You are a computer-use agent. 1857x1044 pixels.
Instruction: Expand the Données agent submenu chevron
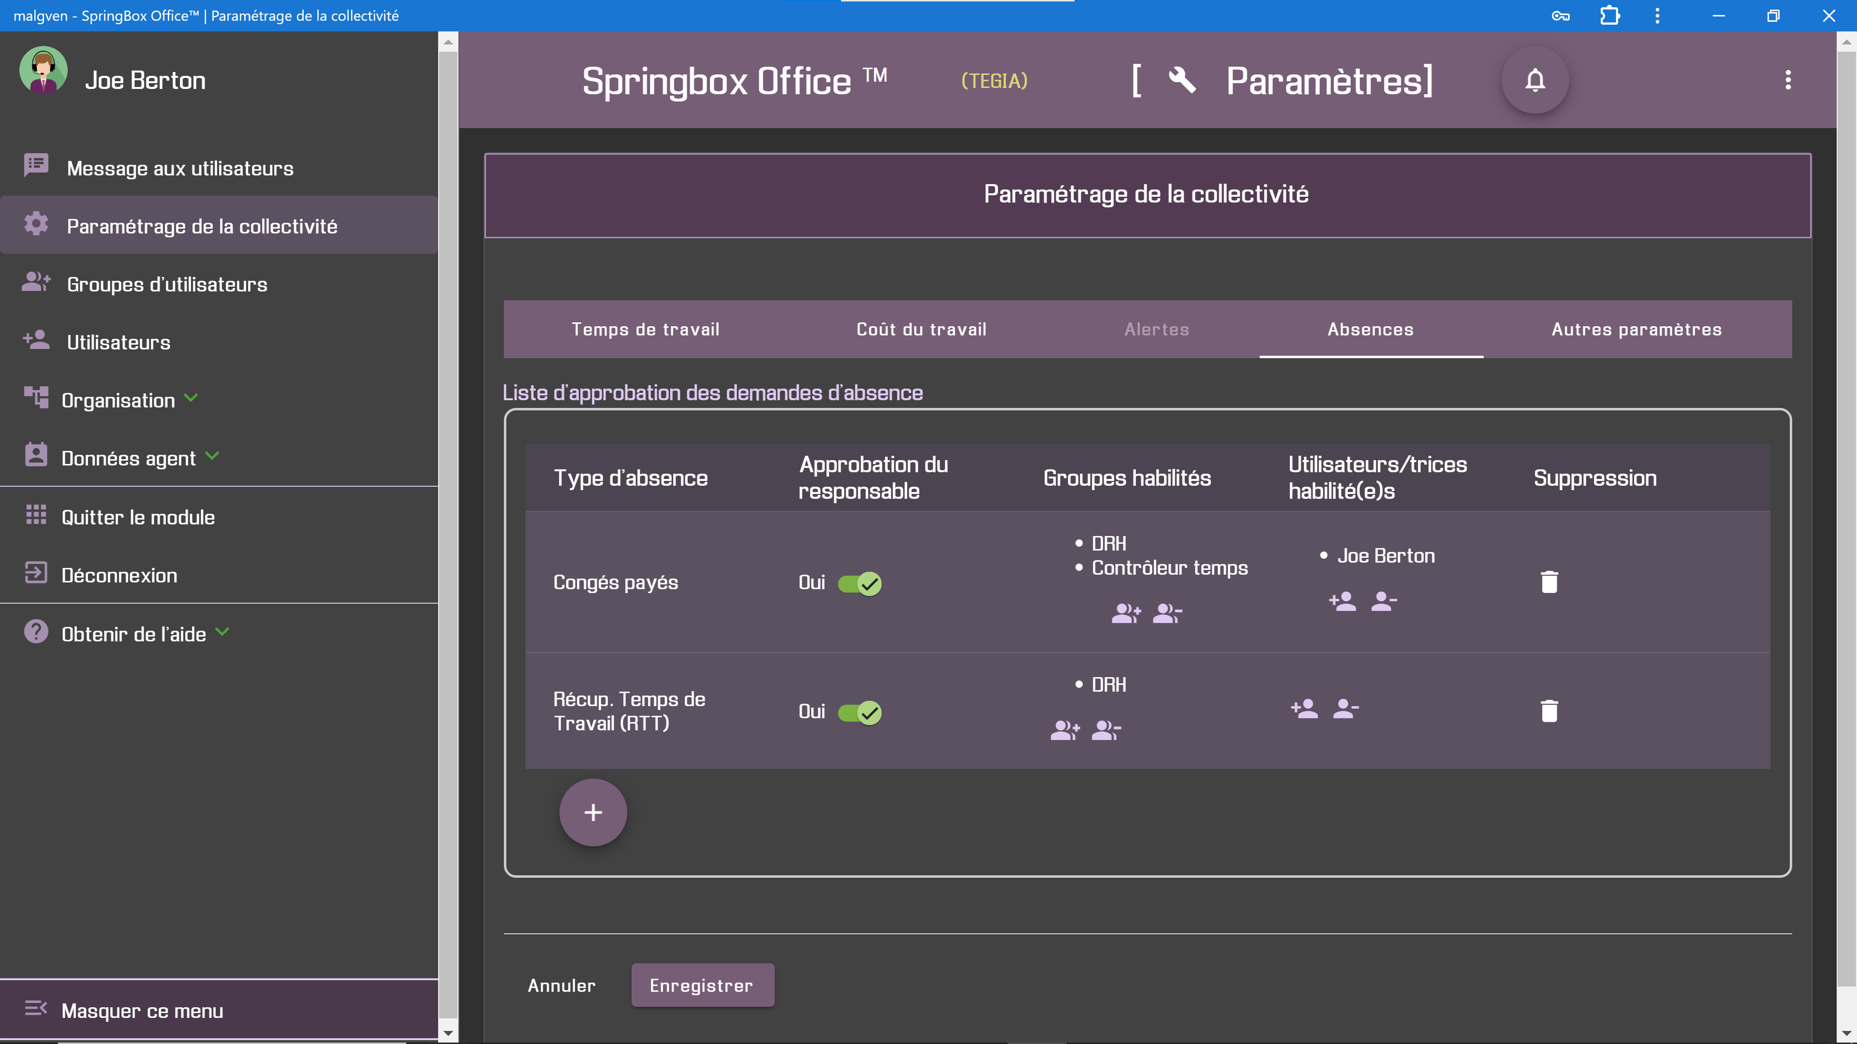(x=212, y=456)
